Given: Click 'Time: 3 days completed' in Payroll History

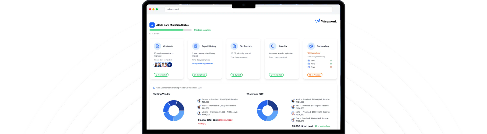Looking at the screenshot, I should click(201, 60).
